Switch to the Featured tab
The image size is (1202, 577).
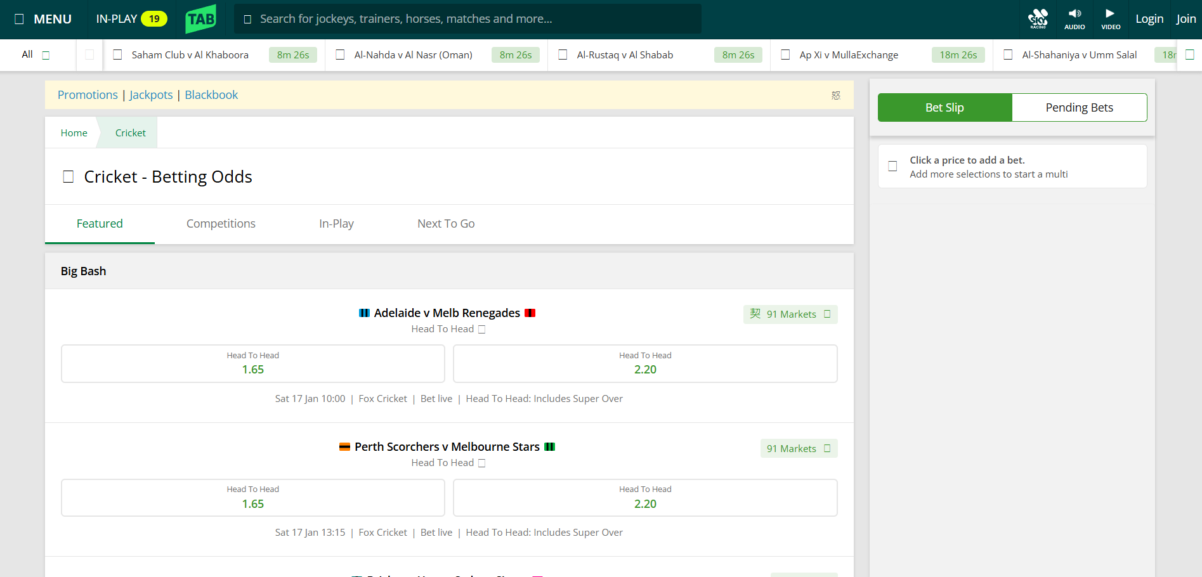(100, 224)
